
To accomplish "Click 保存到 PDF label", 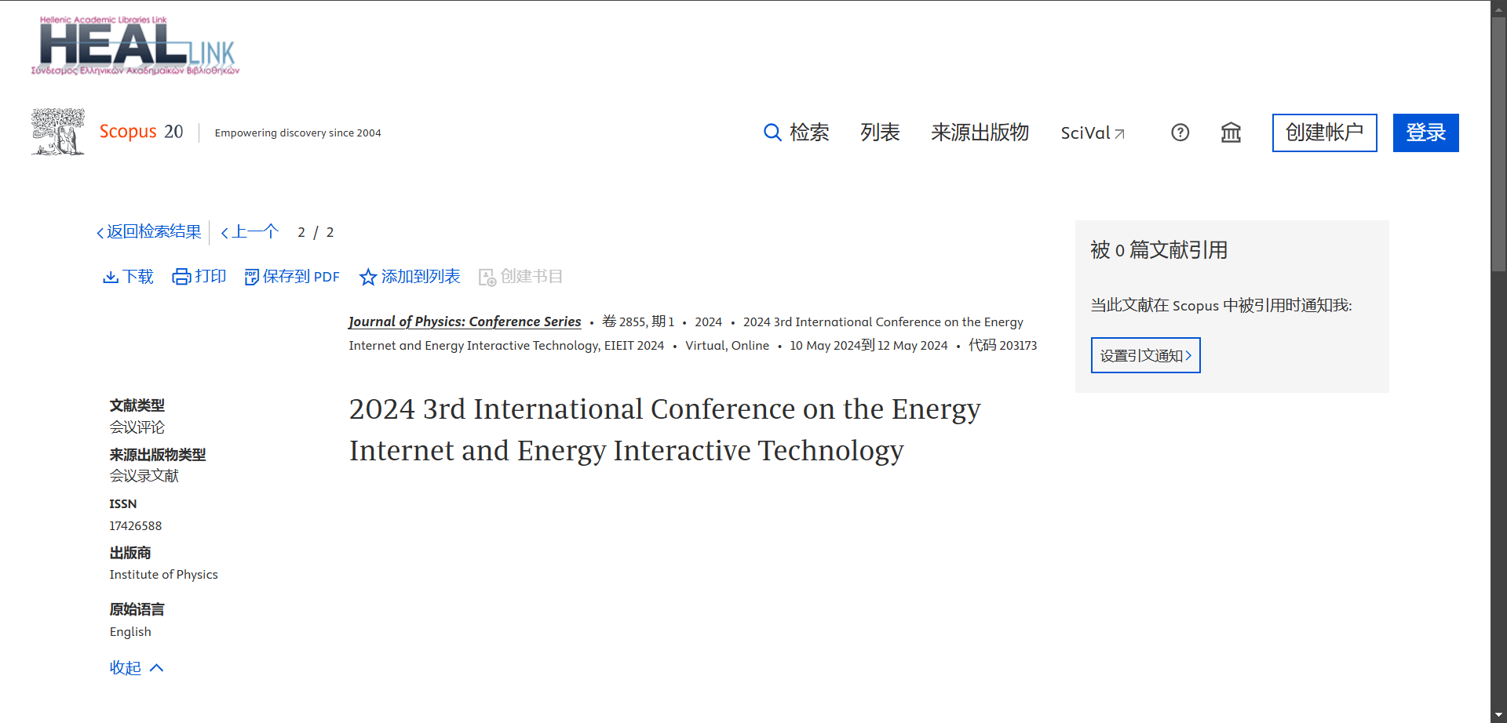I will pyautogui.click(x=301, y=277).
